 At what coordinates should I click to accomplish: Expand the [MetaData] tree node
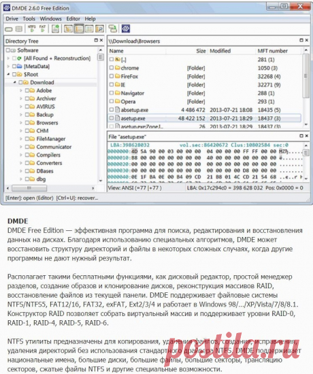[x=8, y=66]
